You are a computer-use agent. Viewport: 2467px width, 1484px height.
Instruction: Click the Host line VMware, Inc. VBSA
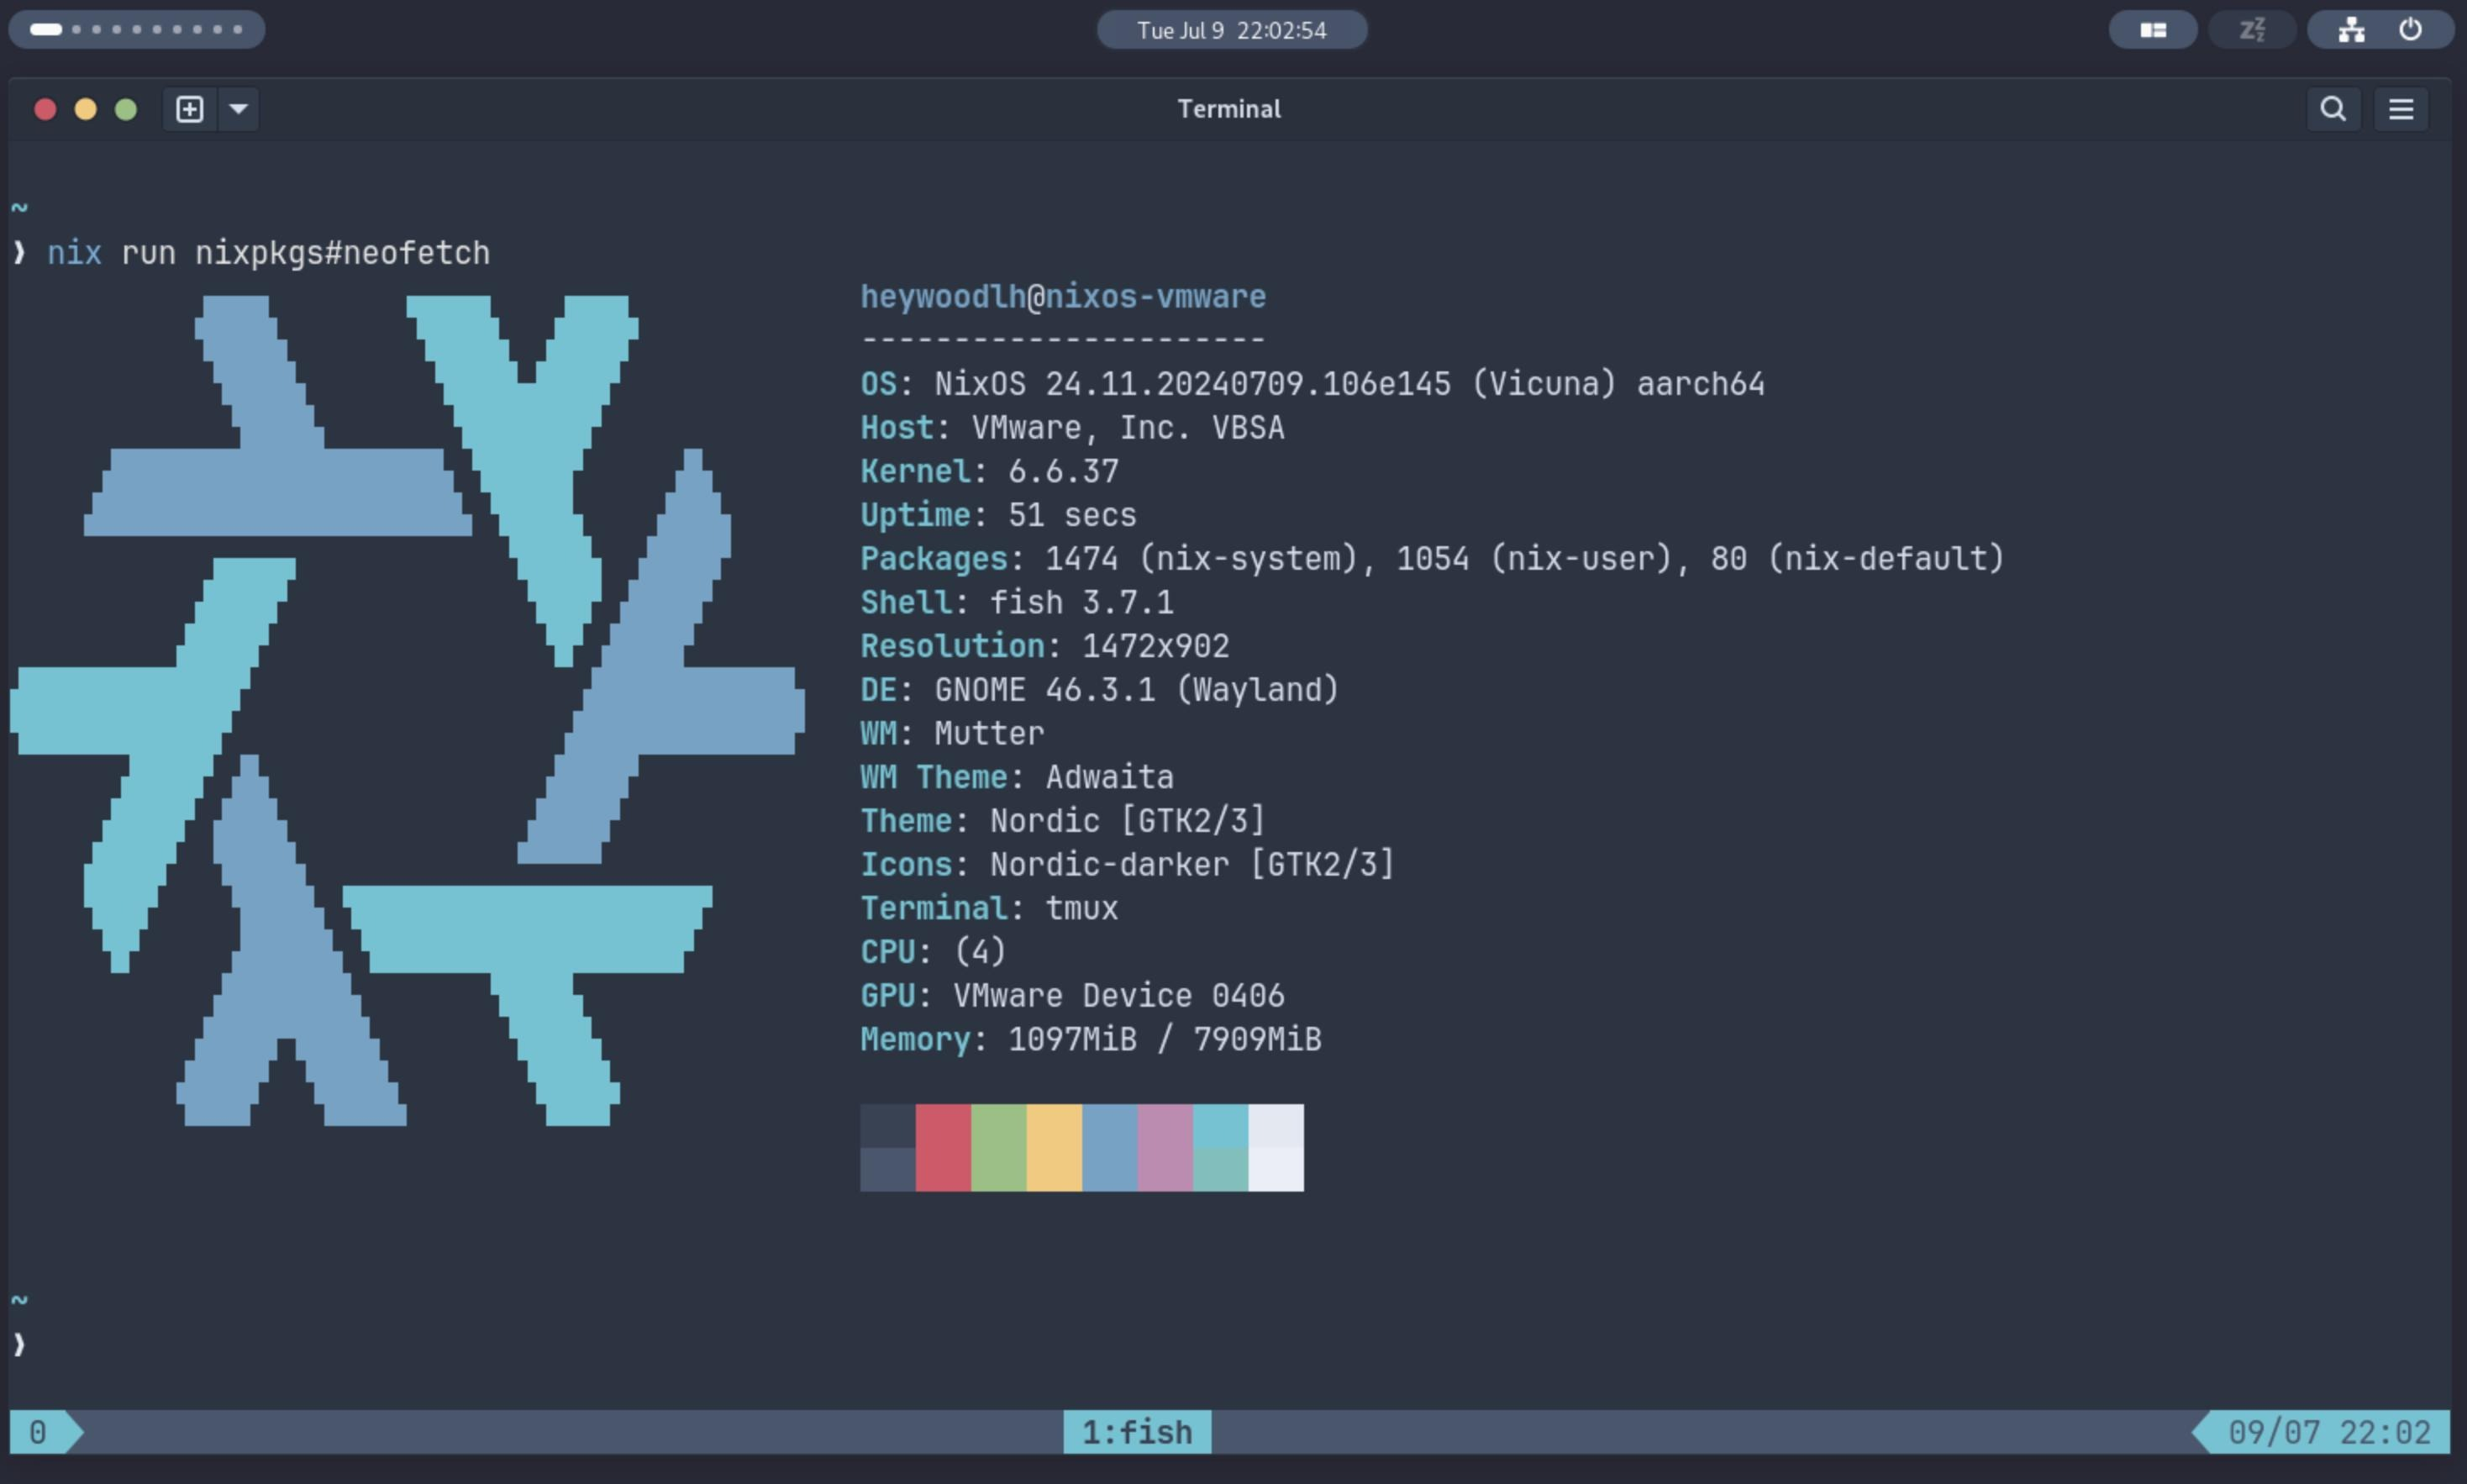point(1072,428)
